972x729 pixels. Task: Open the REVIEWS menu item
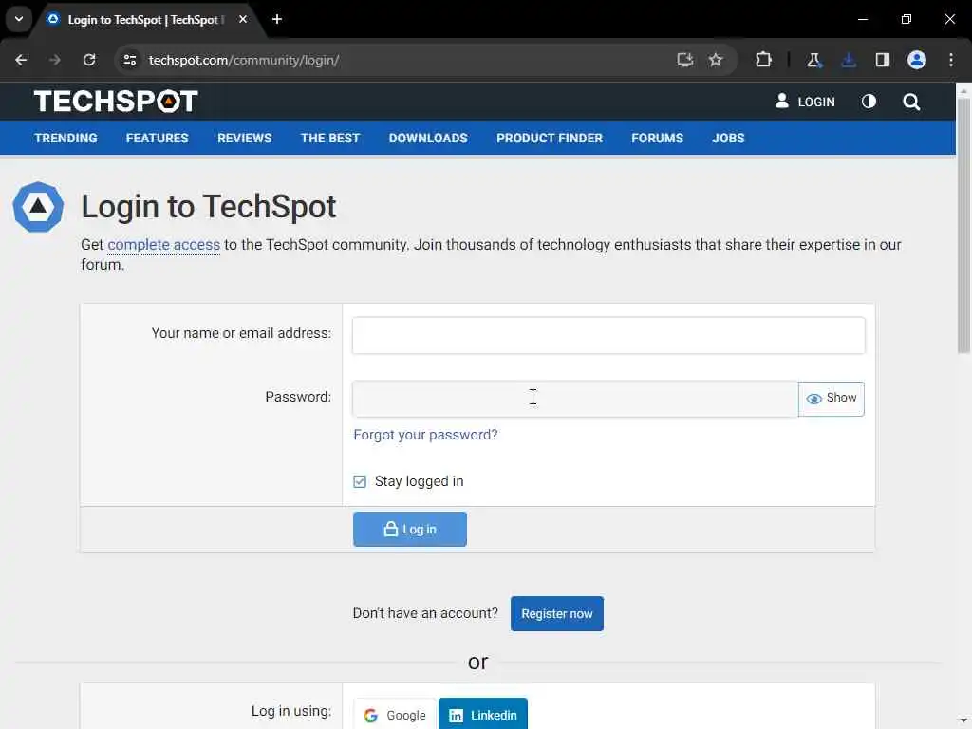pyautogui.click(x=244, y=139)
